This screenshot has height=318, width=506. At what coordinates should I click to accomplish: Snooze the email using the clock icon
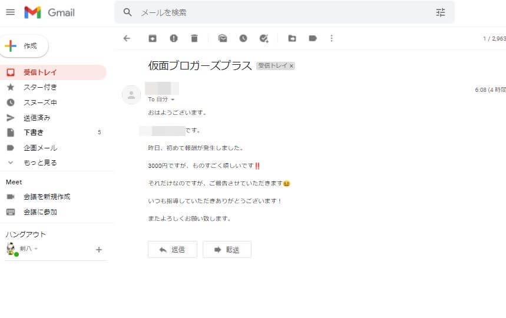click(243, 38)
